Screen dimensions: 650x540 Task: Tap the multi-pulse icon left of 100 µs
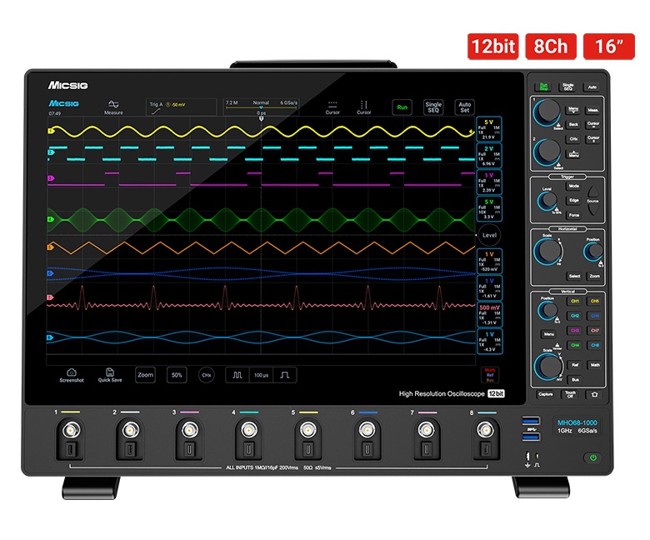coord(237,375)
